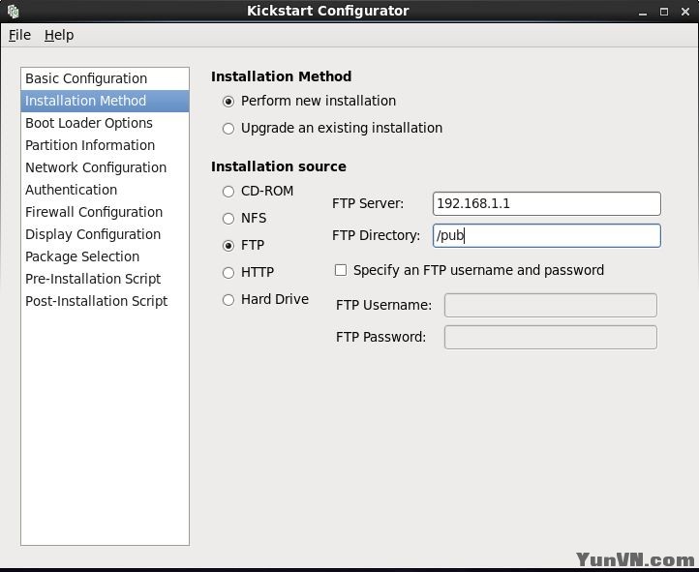Choose Hard Drive installation source
This screenshot has width=699, height=572.
pos(228,300)
